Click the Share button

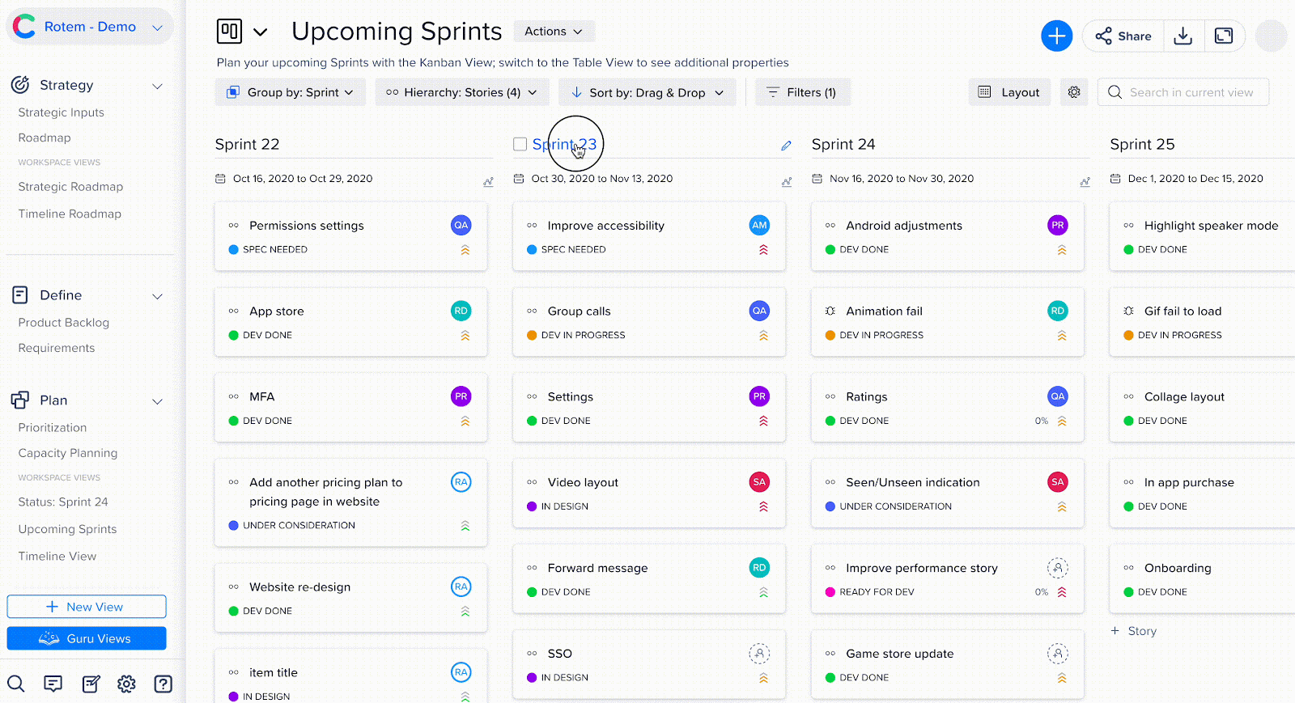[1123, 36]
